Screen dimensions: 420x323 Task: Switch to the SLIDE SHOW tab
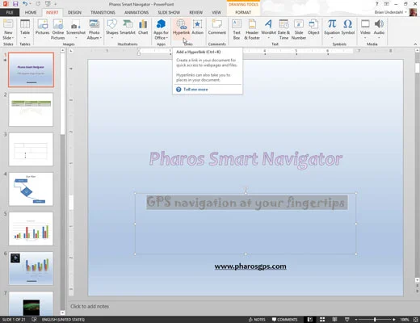point(169,12)
